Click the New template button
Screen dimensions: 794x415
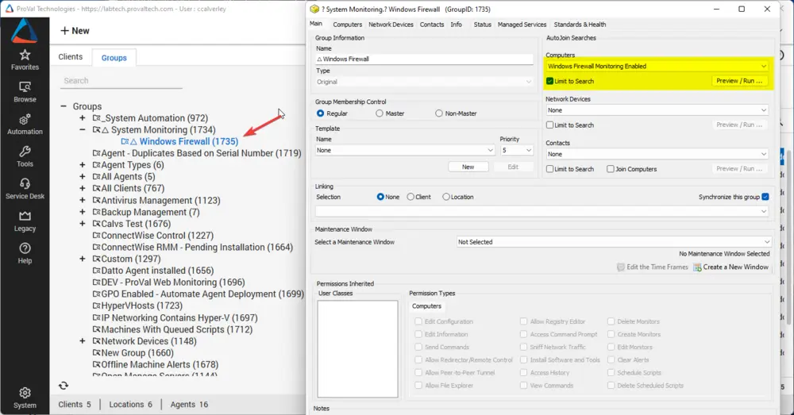[468, 167]
